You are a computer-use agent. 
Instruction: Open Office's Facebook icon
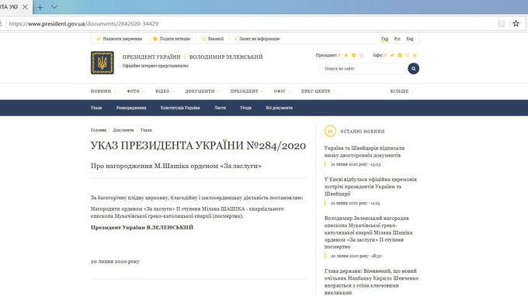tap(385, 55)
